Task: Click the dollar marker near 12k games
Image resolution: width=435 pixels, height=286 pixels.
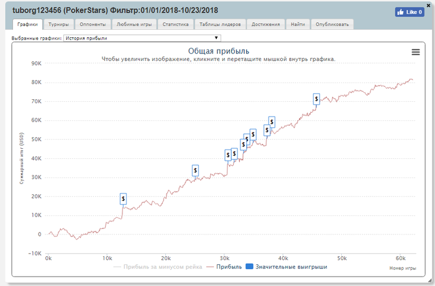Action: (x=123, y=199)
